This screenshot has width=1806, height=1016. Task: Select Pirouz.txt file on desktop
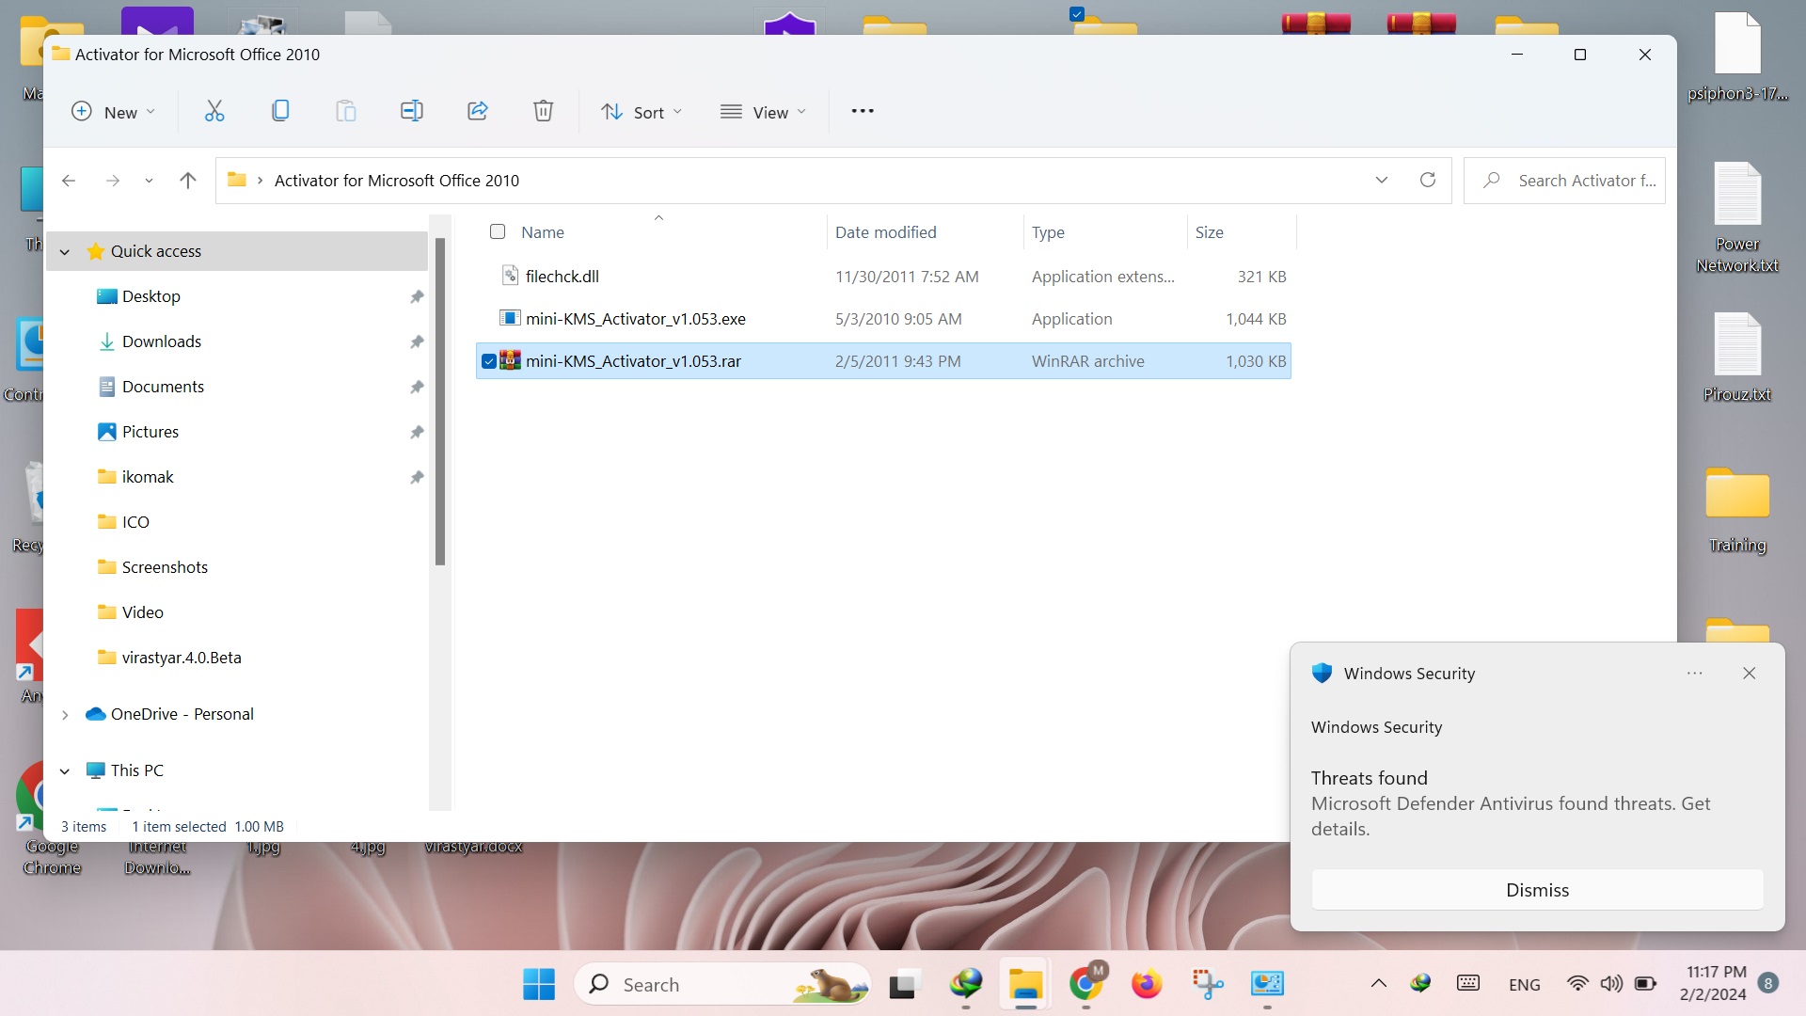click(1737, 357)
